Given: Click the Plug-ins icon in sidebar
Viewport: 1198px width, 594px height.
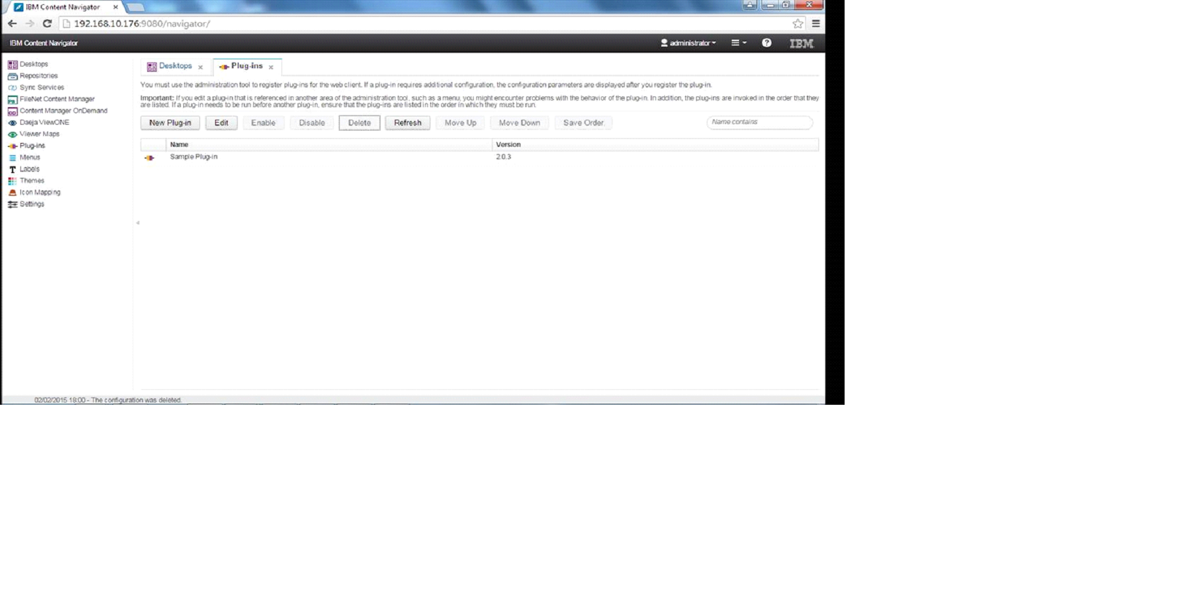Looking at the screenshot, I should coord(12,146).
